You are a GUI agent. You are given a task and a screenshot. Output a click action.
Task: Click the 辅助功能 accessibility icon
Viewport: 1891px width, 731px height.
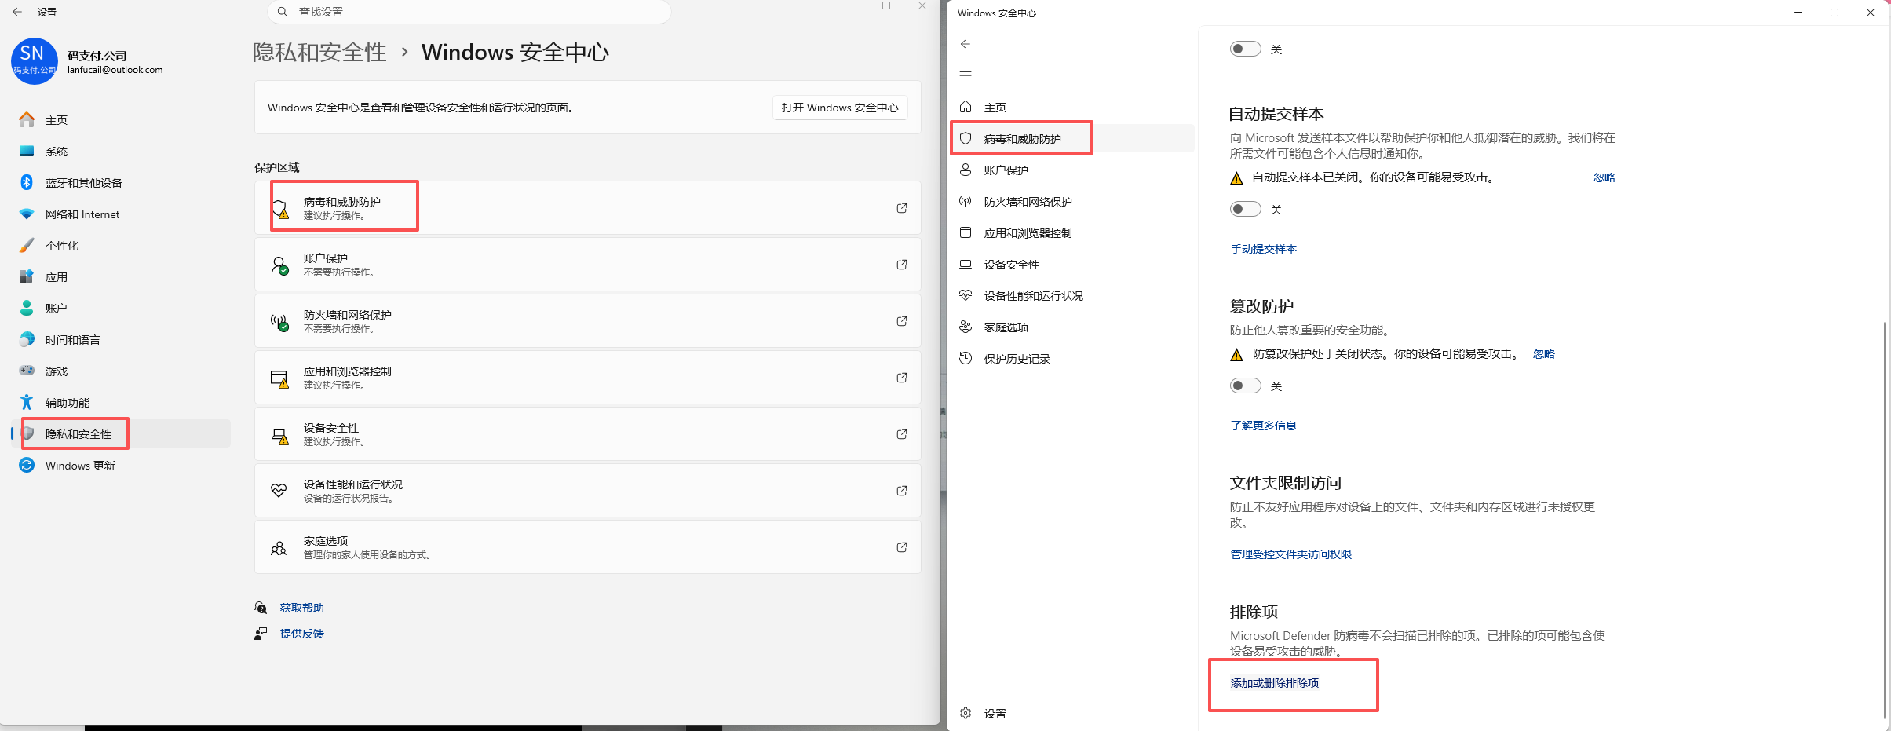(27, 402)
